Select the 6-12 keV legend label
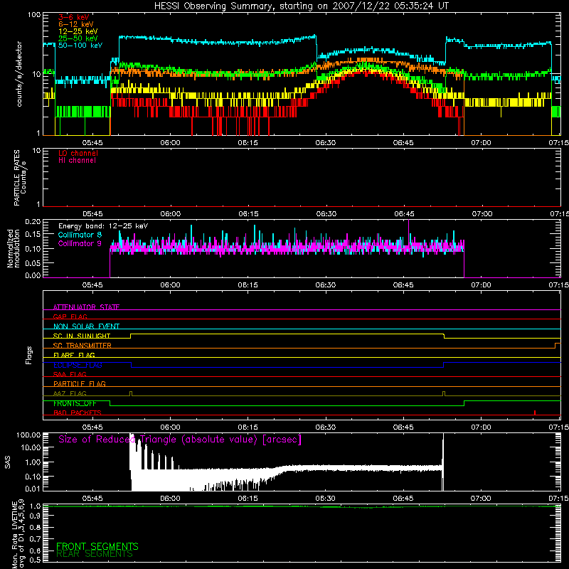Viewport: 569px width, 569px height. pyautogui.click(x=76, y=24)
